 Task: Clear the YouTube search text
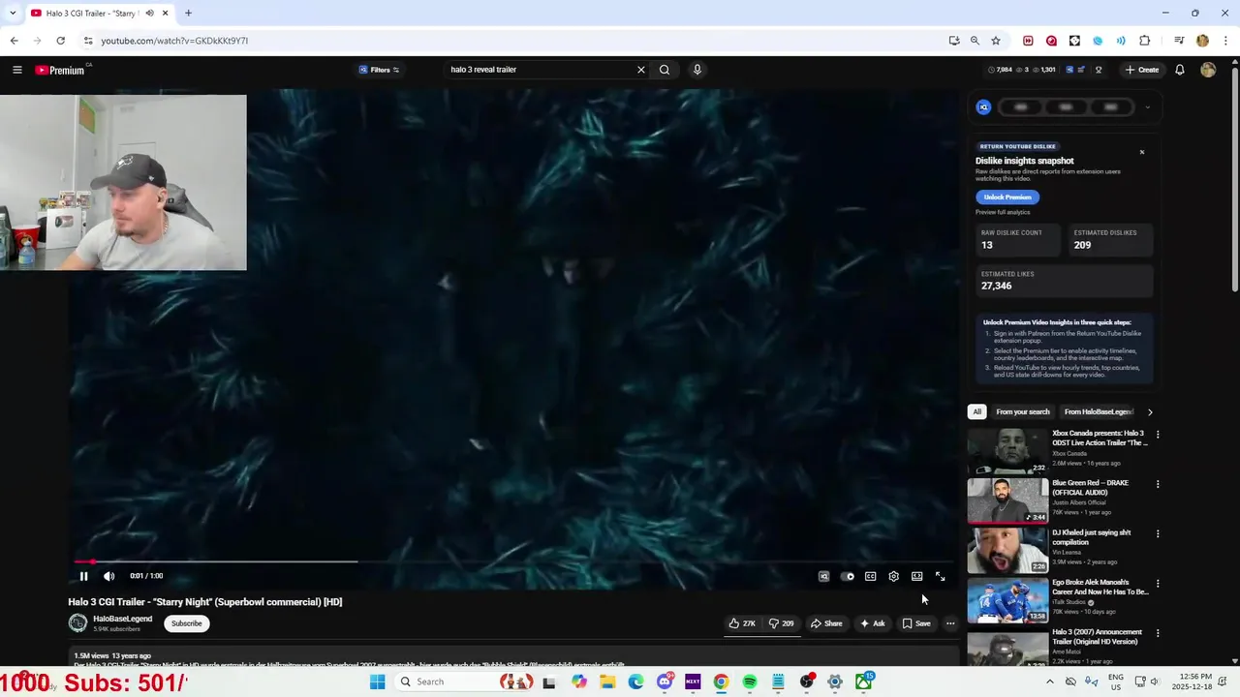(640, 70)
